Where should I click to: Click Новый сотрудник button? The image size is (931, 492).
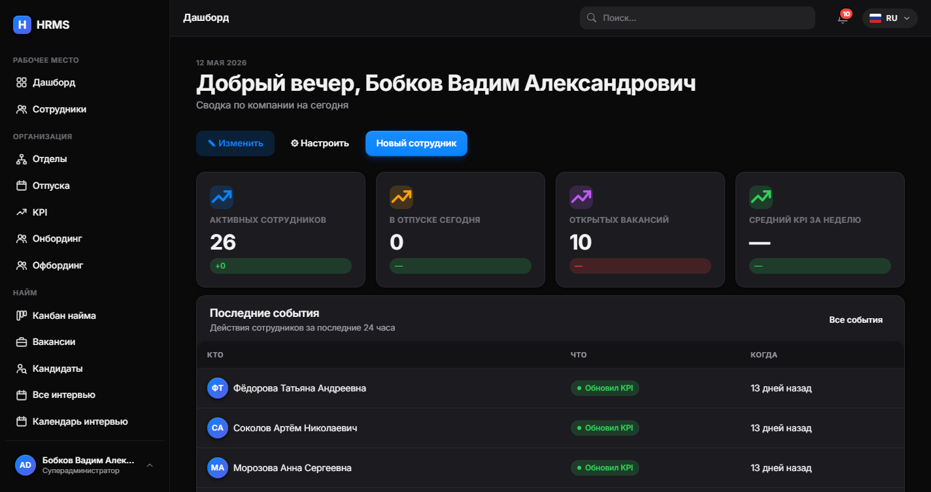point(416,143)
